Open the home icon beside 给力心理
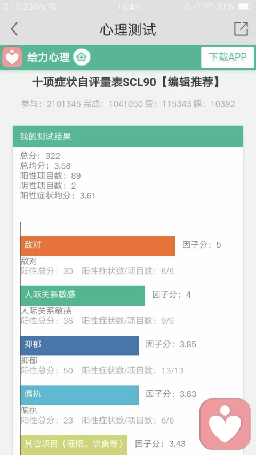The height and width of the screenshot is (455, 256). [82, 57]
